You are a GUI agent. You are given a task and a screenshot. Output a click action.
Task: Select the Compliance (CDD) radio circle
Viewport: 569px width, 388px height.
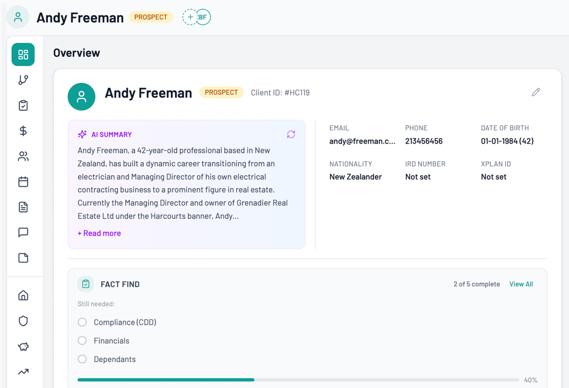click(x=82, y=322)
